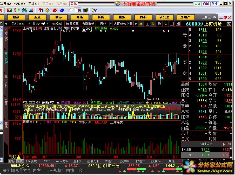Close the 600009 上海机场 quote panel

pos(229,24)
